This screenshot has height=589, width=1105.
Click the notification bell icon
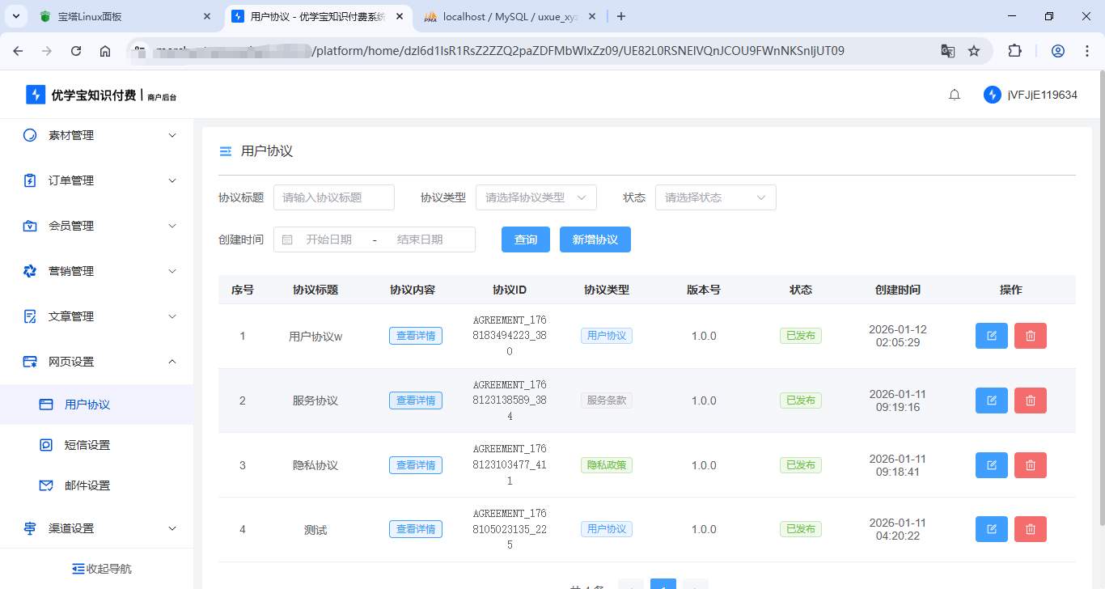click(x=955, y=95)
